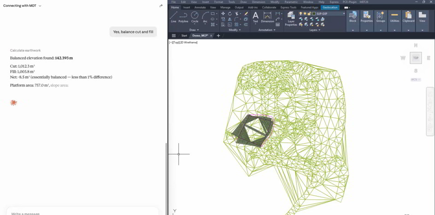Screen dimensions: 435x215
Task: Open the Format menu
Action: point(218,2)
